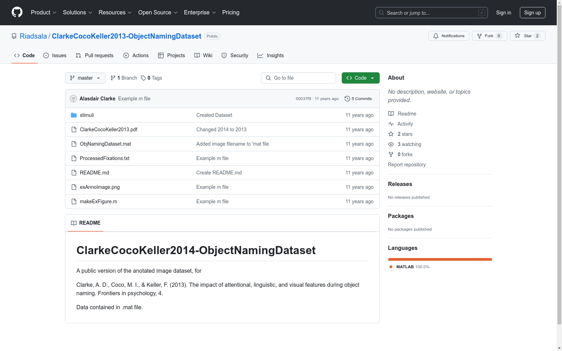Open the makeExFigure.m file
562x351 pixels.
pyautogui.click(x=98, y=201)
